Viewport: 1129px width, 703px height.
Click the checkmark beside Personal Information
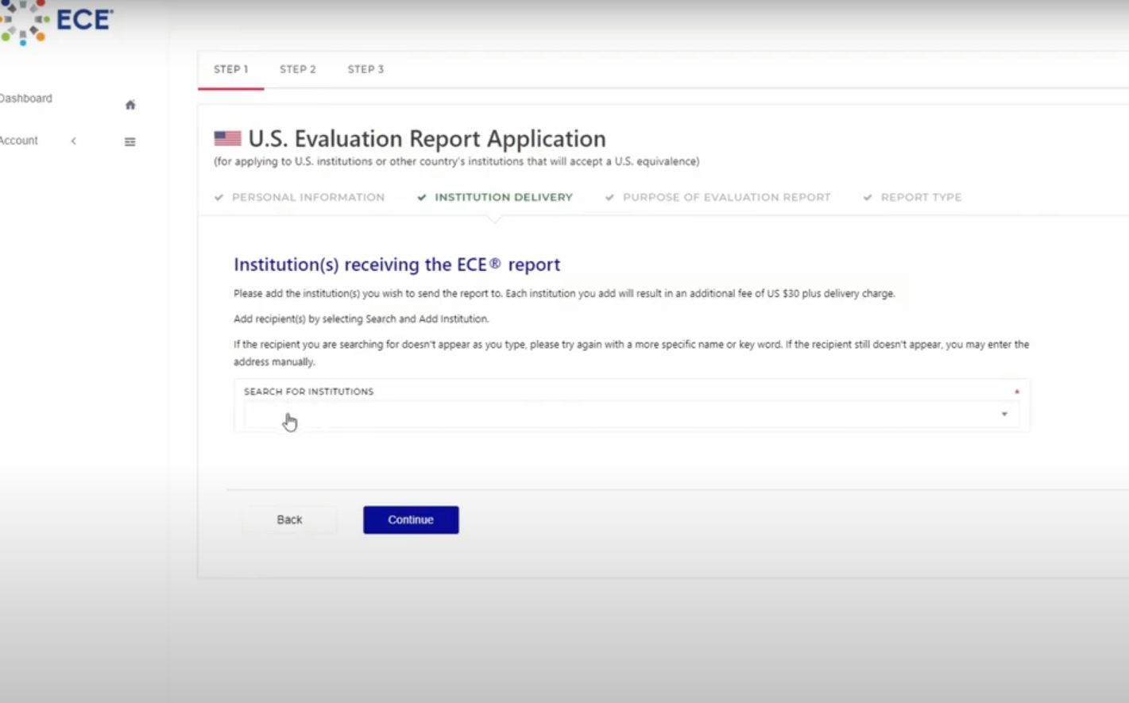pyautogui.click(x=218, y=197)
